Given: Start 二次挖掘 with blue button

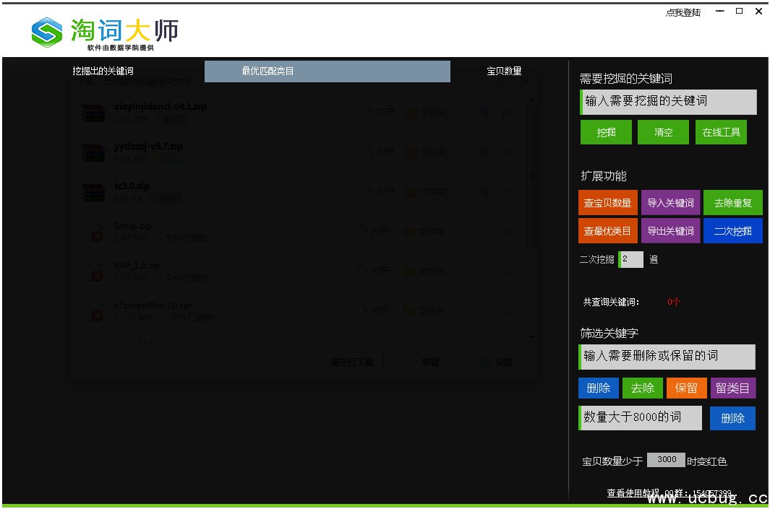Looking at the screenshot, I should point(732,231).
